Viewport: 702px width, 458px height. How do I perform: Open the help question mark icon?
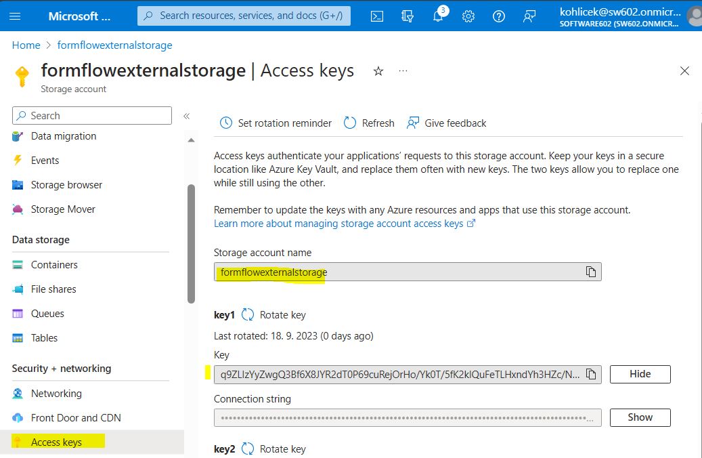click(499, 16)
